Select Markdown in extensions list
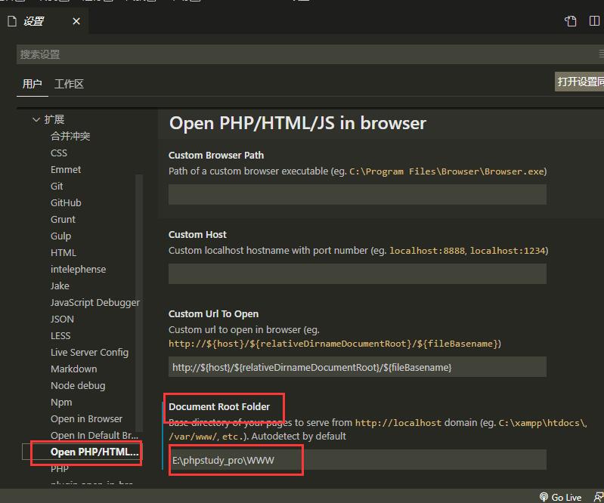This screenshot has width=604, height=503. [x=73, y=369]
